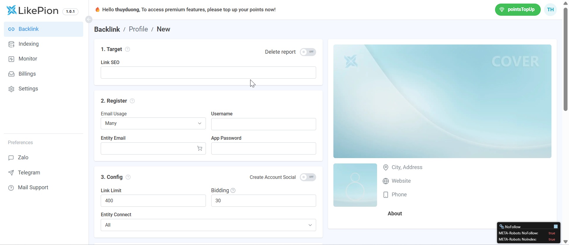Click the Monitor activity icon
The width and height of the screenshot is (569, 245).
click(11, 59)
